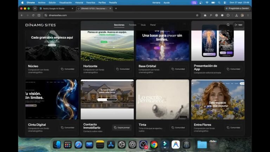Open the Downloads folder in the Dock
The height and width of the screenshot is (152, 270).
(x=202, y=145)
